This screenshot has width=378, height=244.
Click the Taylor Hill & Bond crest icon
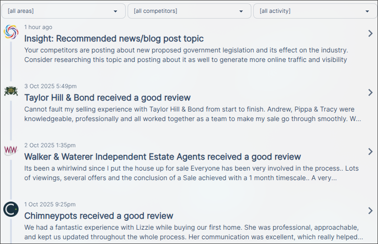pyautogui.click(x=10, y=91)
